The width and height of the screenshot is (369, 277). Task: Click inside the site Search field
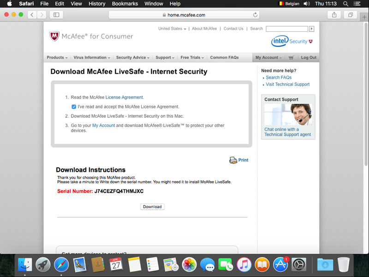286,29
